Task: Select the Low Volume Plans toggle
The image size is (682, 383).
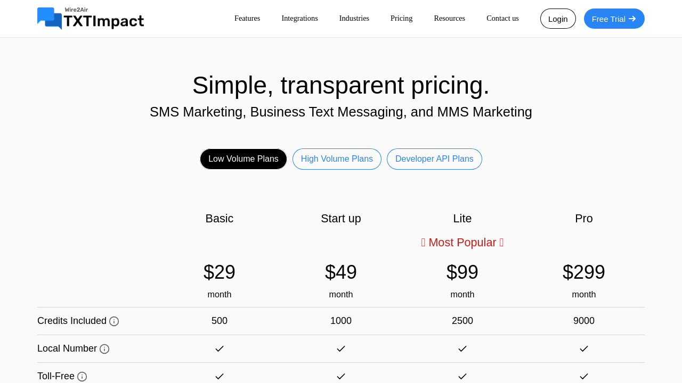Action: pos(243,159)
